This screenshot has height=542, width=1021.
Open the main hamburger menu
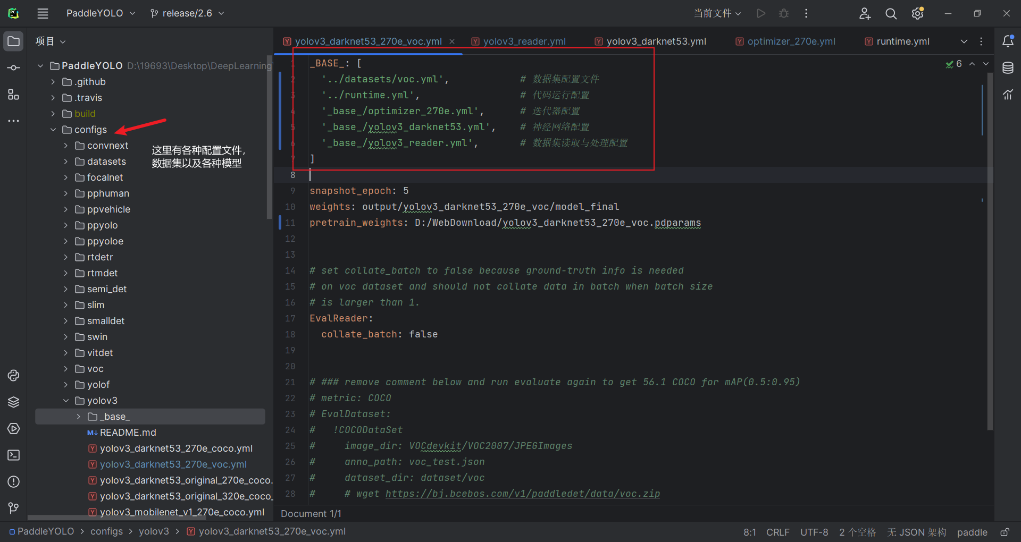pos(43,13)
